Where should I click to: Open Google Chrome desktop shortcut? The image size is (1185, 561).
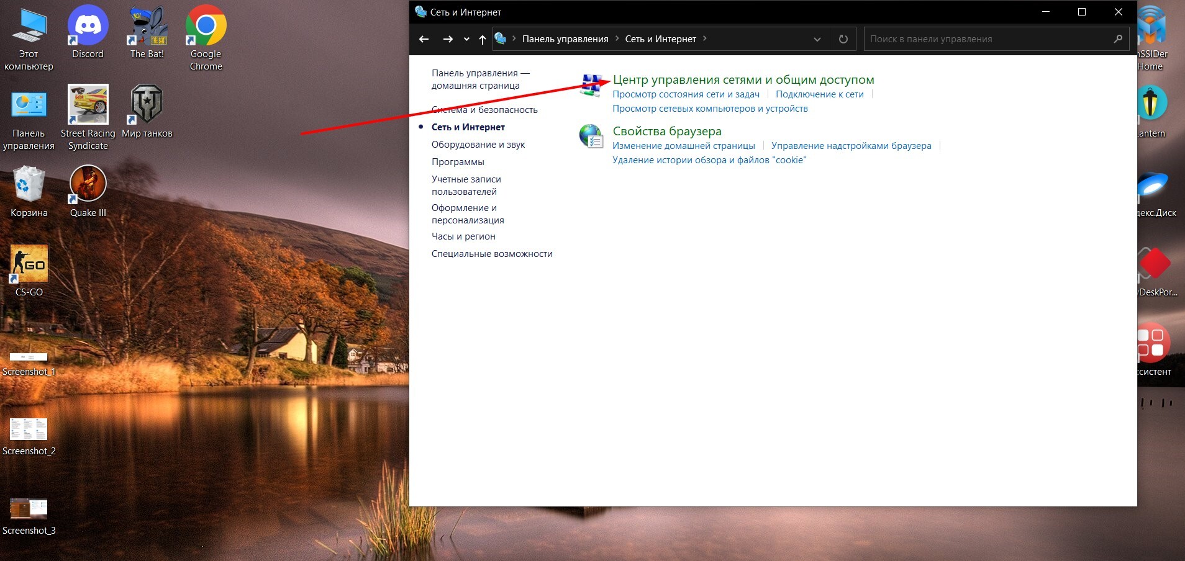(206, 27)
